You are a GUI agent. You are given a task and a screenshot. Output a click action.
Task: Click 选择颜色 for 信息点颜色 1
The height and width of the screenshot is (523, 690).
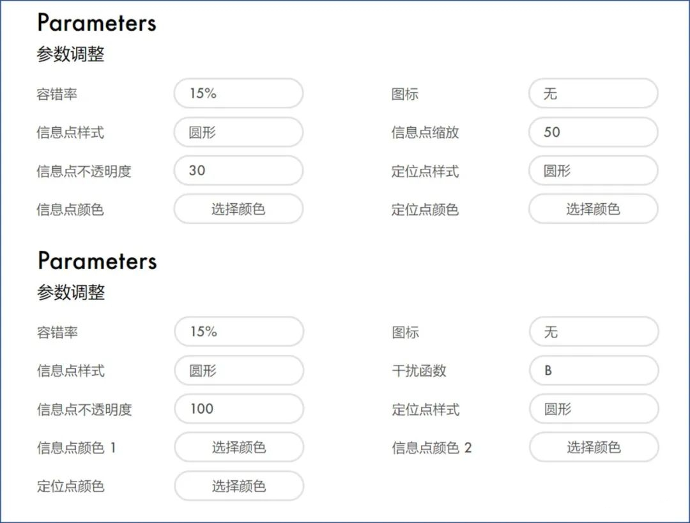tap(238, 447)
